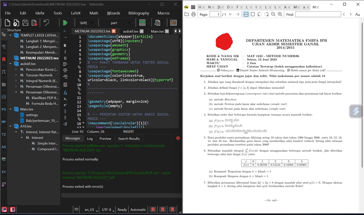This screenshot has width=364, height=215.
Task: Open the Macros menu
Action: pyautogui.click(x=163, y=13)
